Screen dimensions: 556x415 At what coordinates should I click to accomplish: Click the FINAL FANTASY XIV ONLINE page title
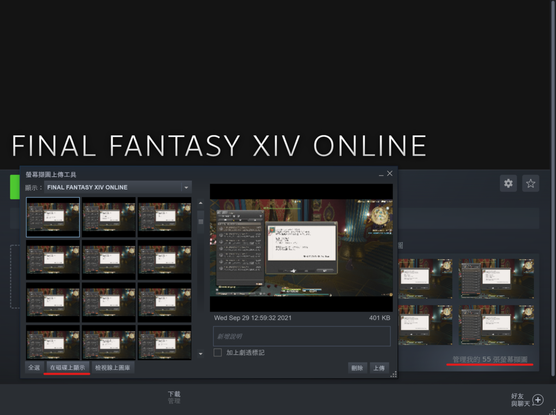[x=219, y=146]
